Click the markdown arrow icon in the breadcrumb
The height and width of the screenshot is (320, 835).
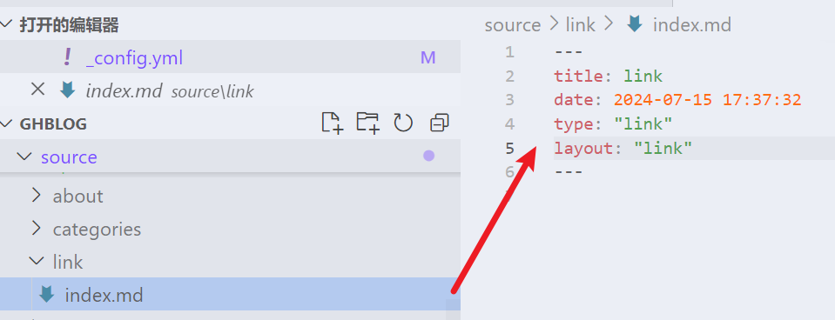pyautogui.click(x=634, y=24)
